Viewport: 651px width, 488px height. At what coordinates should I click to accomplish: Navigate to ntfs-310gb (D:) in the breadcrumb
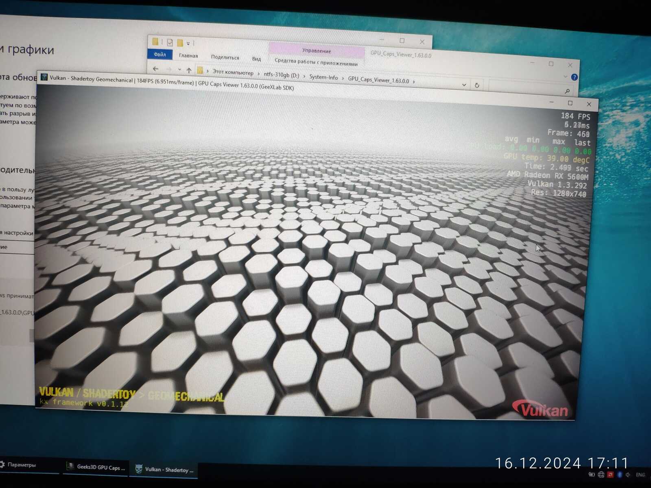[x=282, y=75]
